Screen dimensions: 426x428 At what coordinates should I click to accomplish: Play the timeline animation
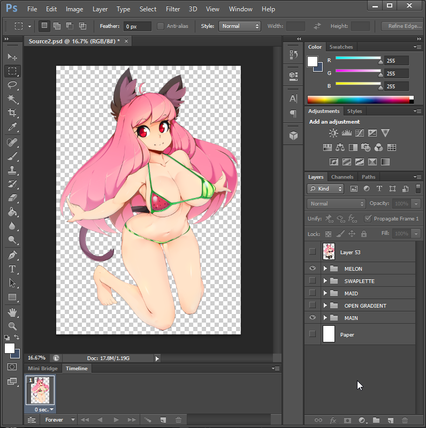tap(116, 420)
